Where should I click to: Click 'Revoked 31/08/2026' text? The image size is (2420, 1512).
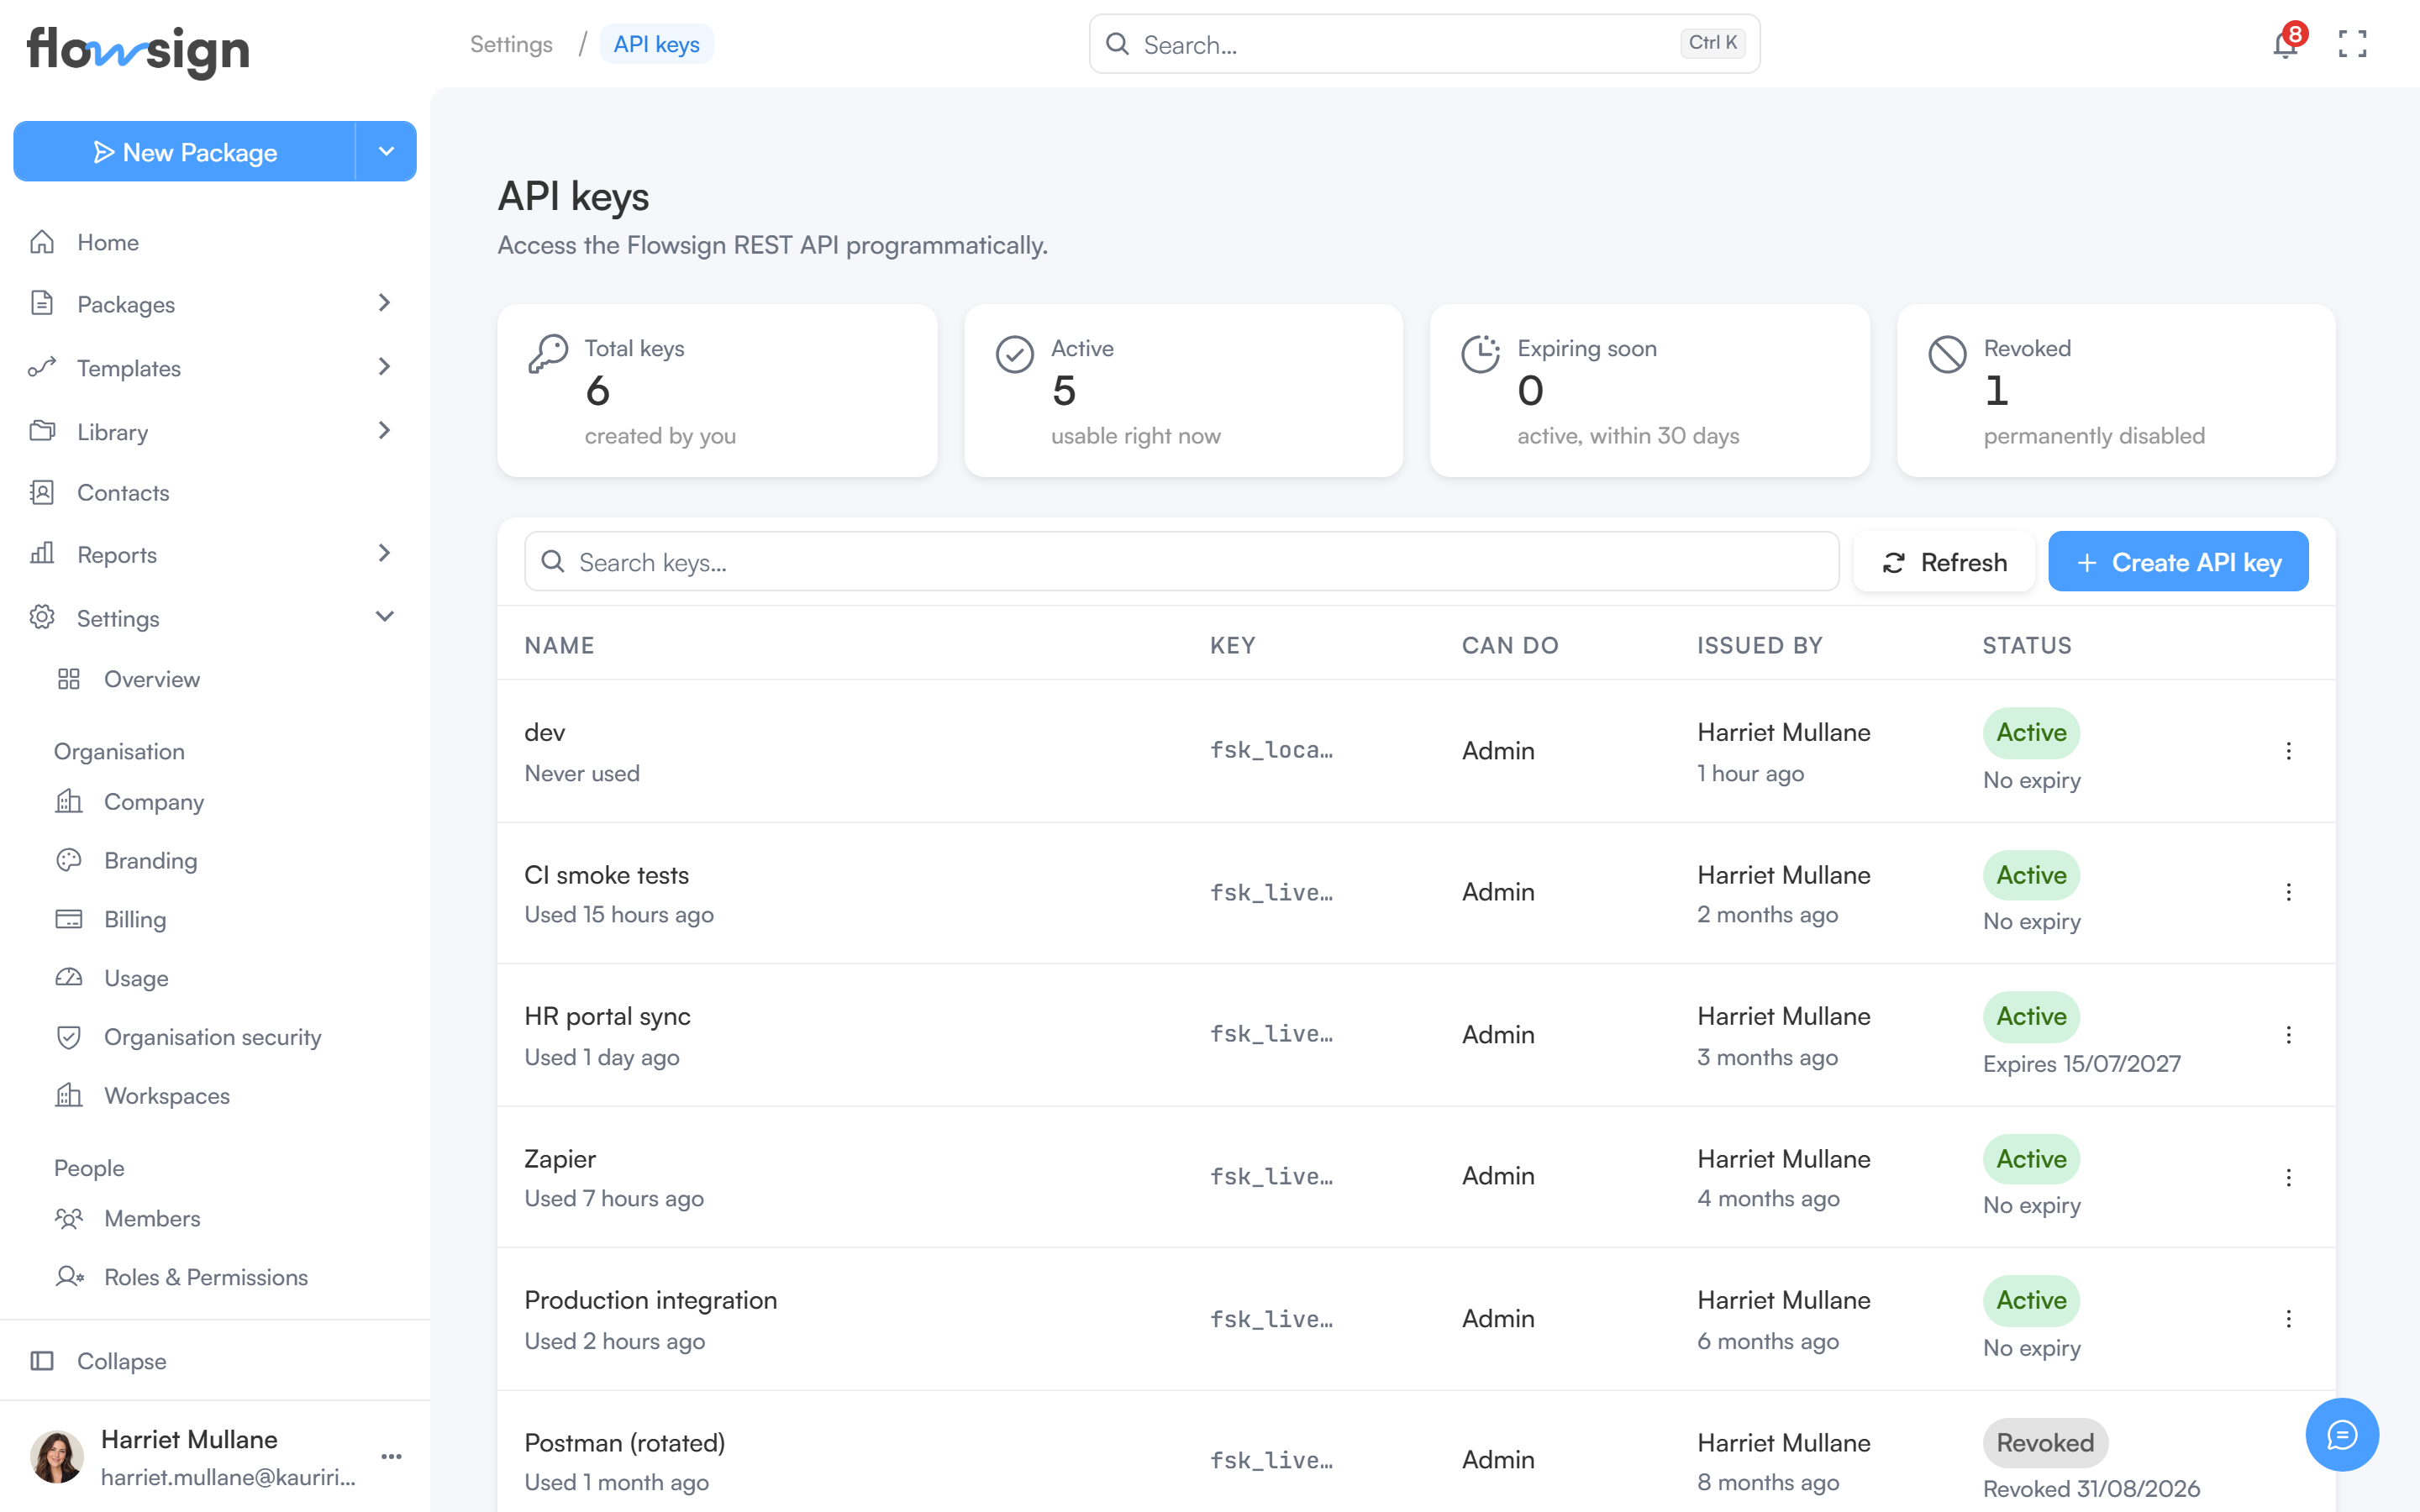[2091, 1488]
